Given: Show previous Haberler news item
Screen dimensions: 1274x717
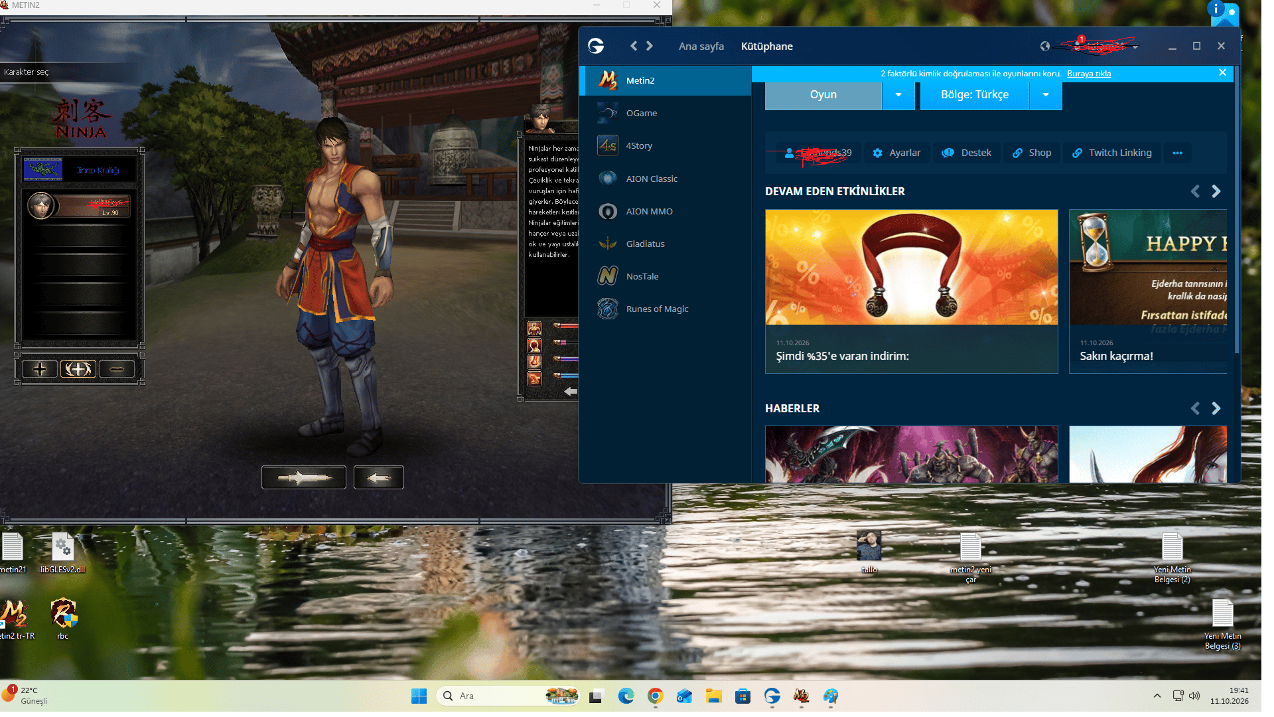Looking at the screenshot, I should (1195, 408).
